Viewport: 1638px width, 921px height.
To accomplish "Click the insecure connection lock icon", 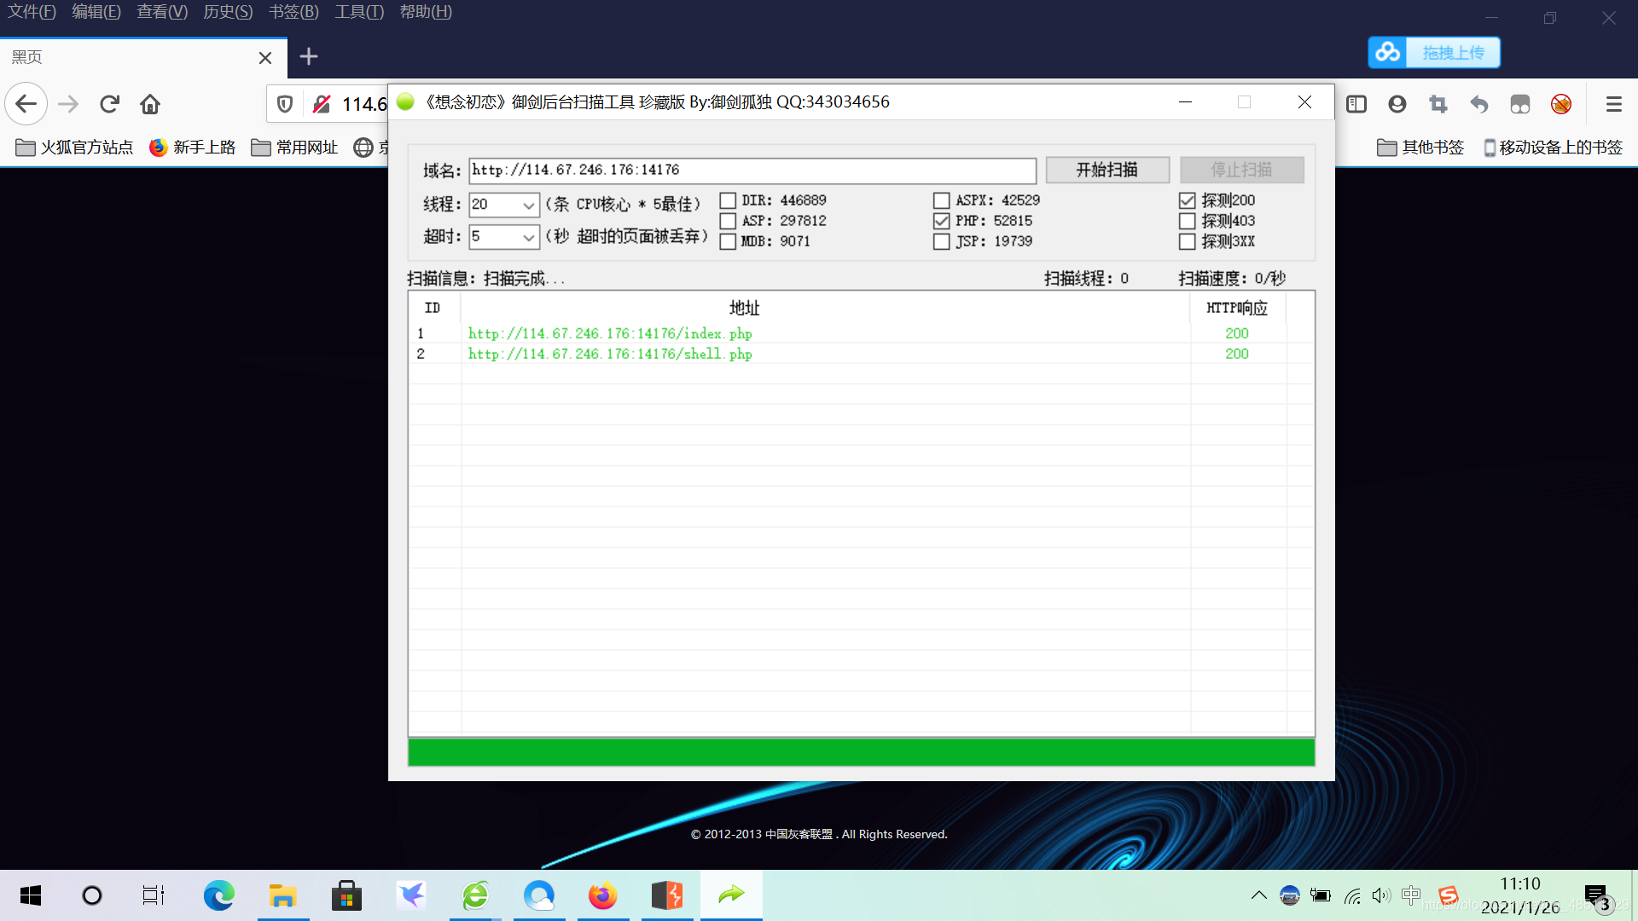I will pos(322,104).
